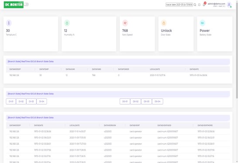Click the IDC Monitor logo

coord(14,5)
